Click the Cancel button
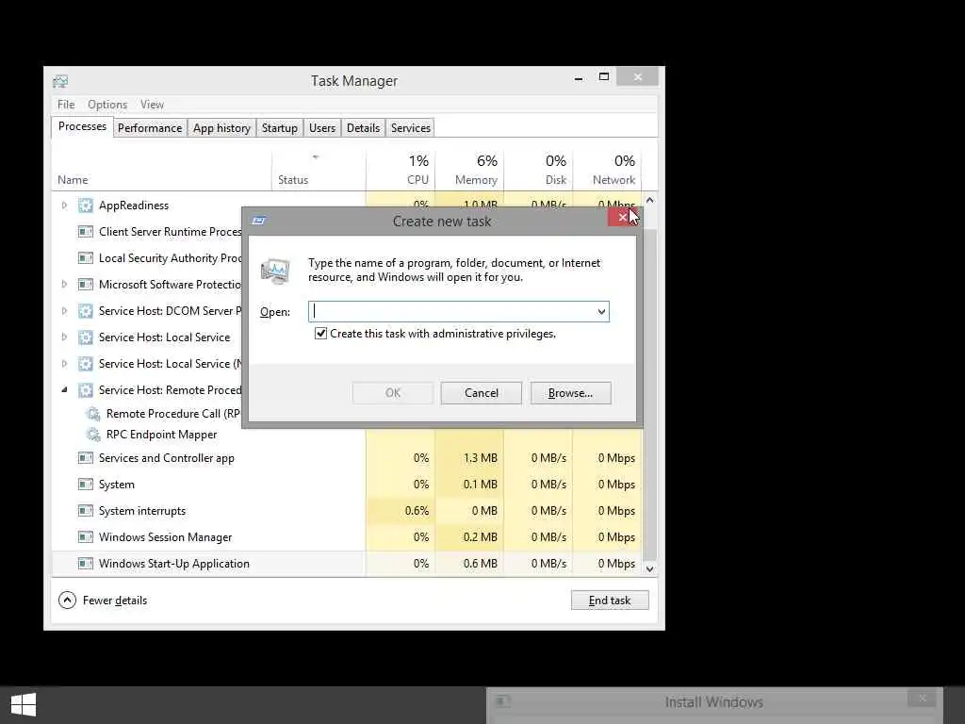This screenshot has width=965, height=724. point(482,393)
